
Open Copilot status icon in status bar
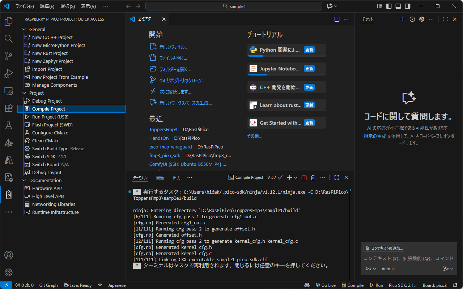(x=307, y=285)
